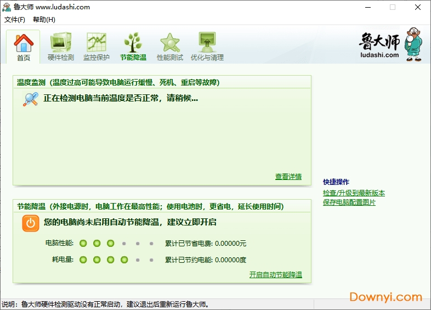
Task: Open 性能测试 performance test star icon
Action: click(x=170, y=43)
